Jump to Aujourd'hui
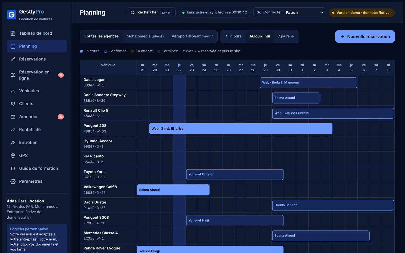Screen dimensions: 405x253 pyautogui.click(x=260, y=36)
